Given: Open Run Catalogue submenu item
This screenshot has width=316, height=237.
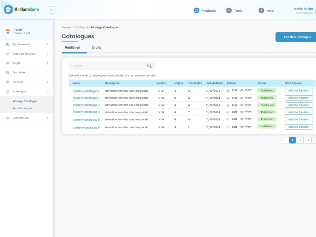Looking at the screenshot, I should [22, 108].
